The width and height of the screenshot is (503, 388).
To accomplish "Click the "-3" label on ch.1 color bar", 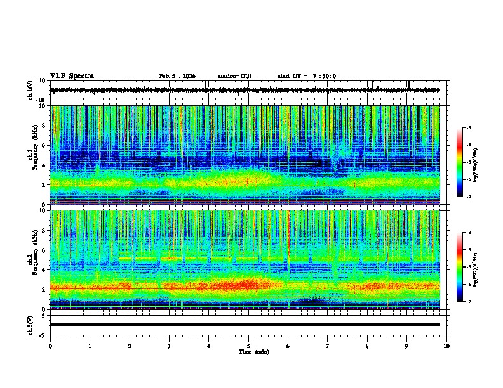I will pyautogui.click(x=468, y=127).
